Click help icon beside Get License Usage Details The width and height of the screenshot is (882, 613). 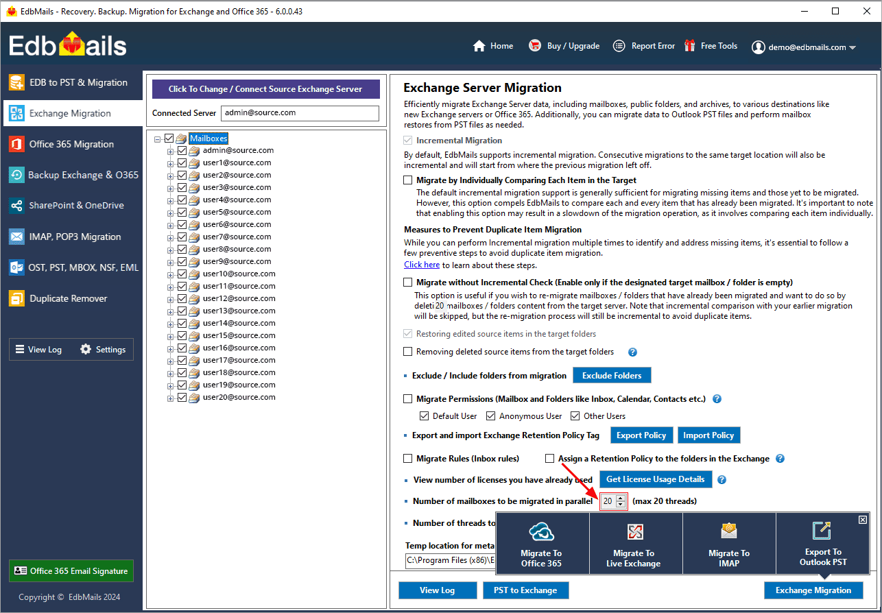722,479
